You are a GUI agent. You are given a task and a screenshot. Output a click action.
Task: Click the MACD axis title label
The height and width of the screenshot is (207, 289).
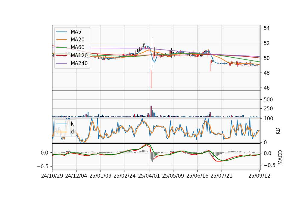pyautogui.click(x=280, y=157)
